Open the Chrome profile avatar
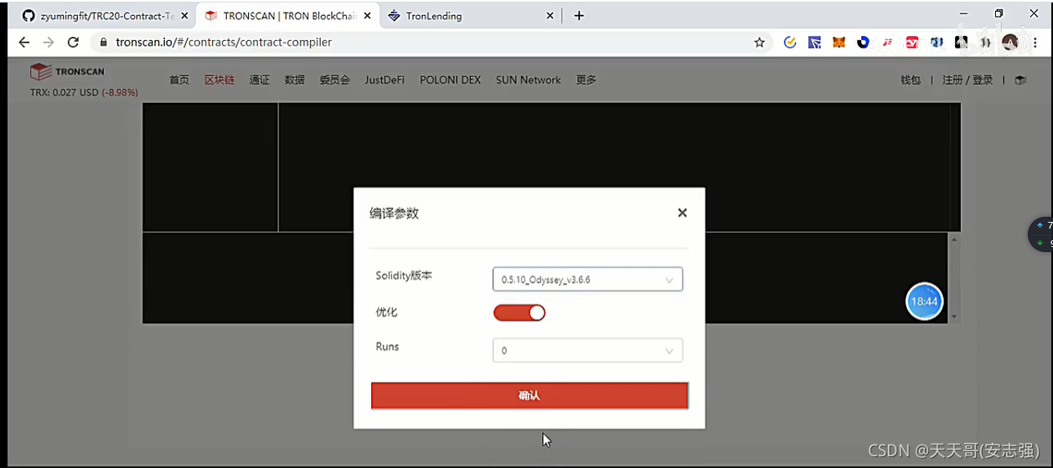The image size is (1053, 468). (x=1010, y=42)
